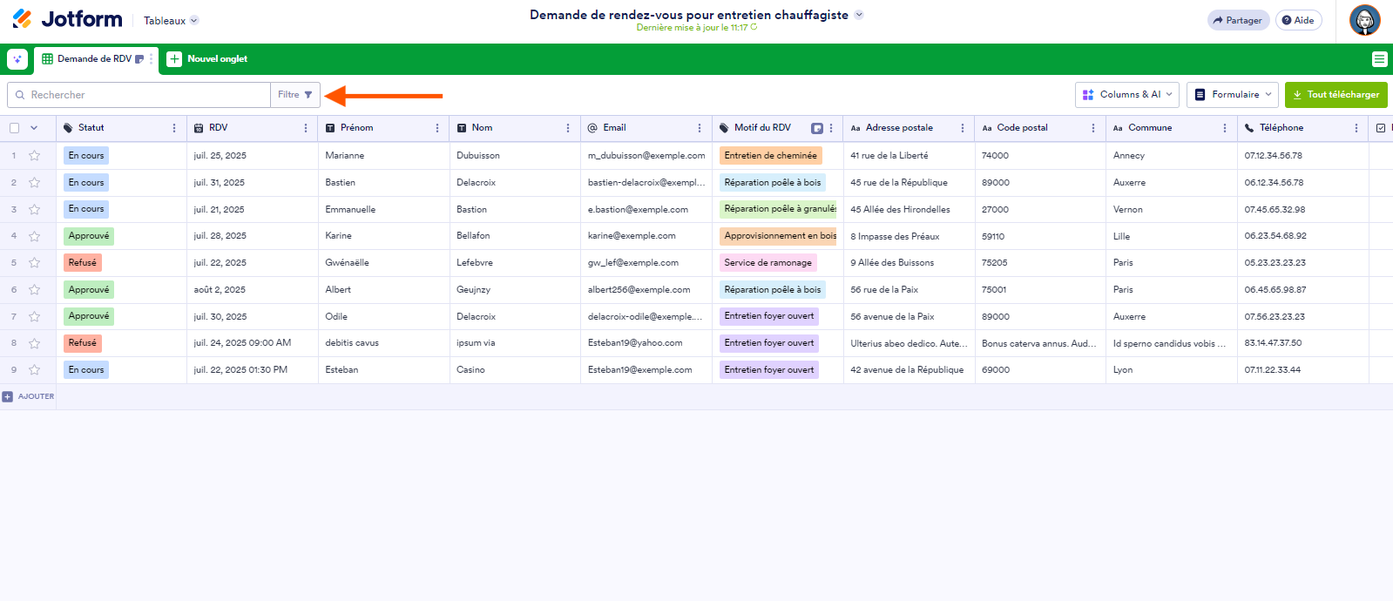Open the hamburger menu on green bar
The height and width of the screenshot is (601, 1393).
(x=1379, y=59)
